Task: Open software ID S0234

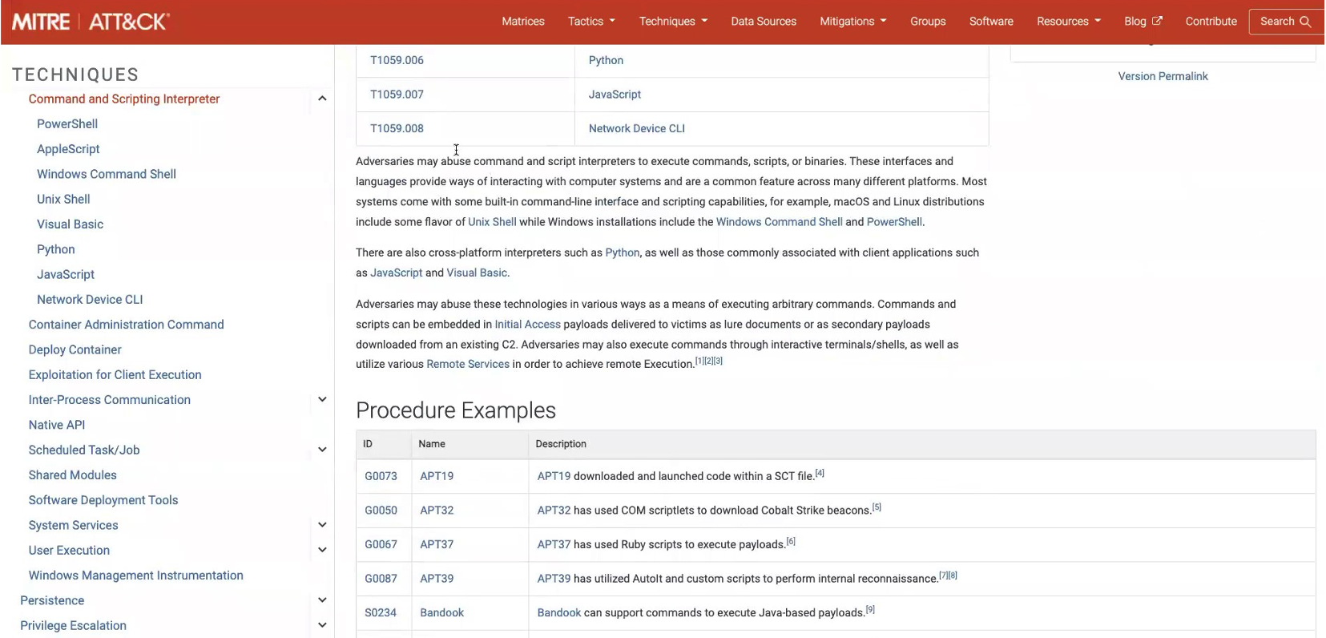Action: (381, 612)
